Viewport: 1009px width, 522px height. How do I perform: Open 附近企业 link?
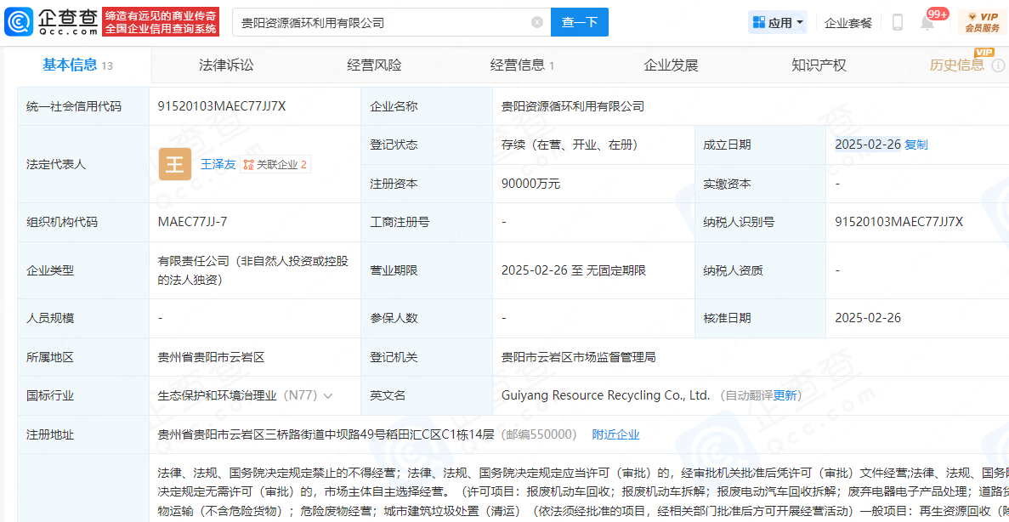[615, 434]
